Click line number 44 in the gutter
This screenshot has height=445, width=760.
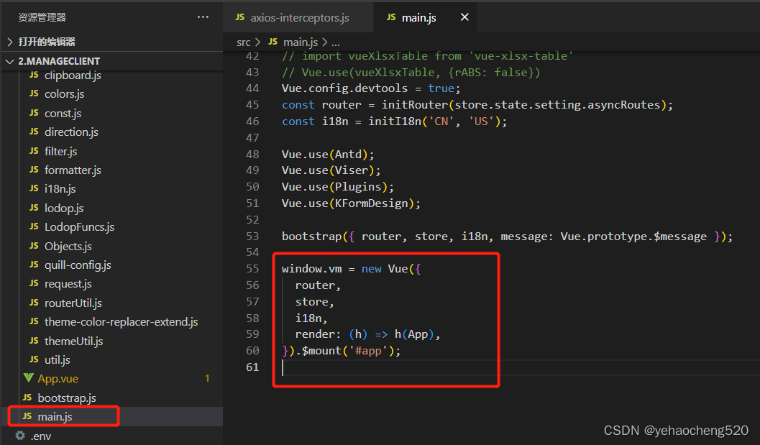[x=252, y=88]
